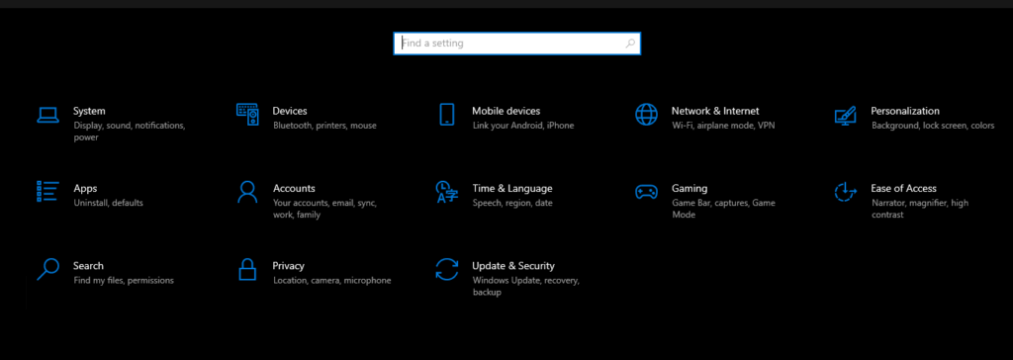The image size is (1013, 360).
Task: Open Accounts settings title
Action: (x=294, y=189)
